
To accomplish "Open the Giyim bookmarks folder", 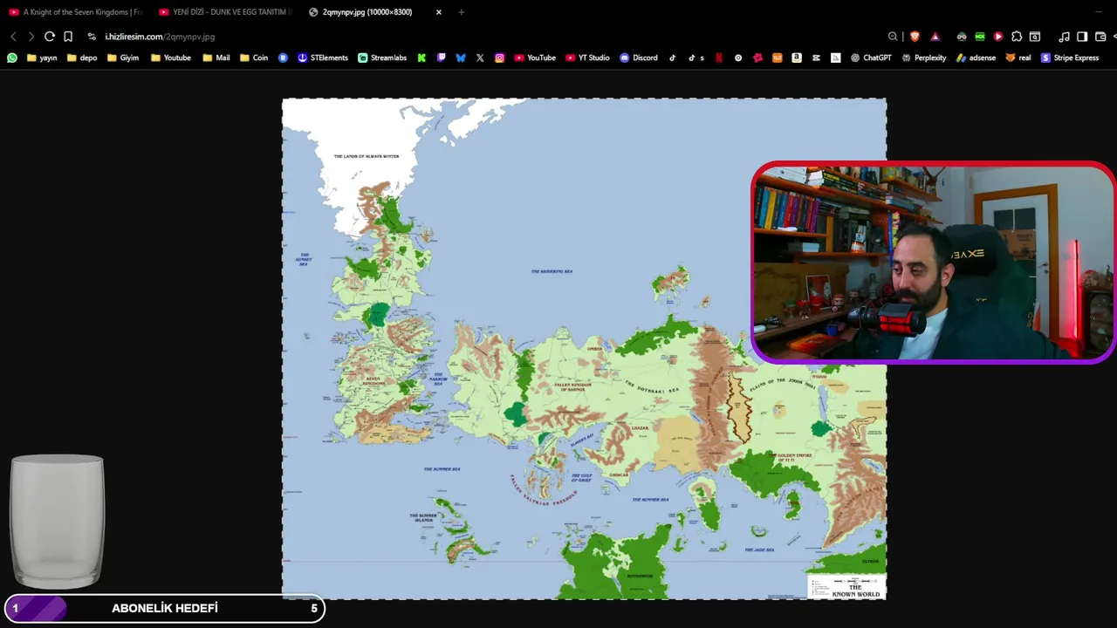I will pyautogui.click(x=123, y=58).
